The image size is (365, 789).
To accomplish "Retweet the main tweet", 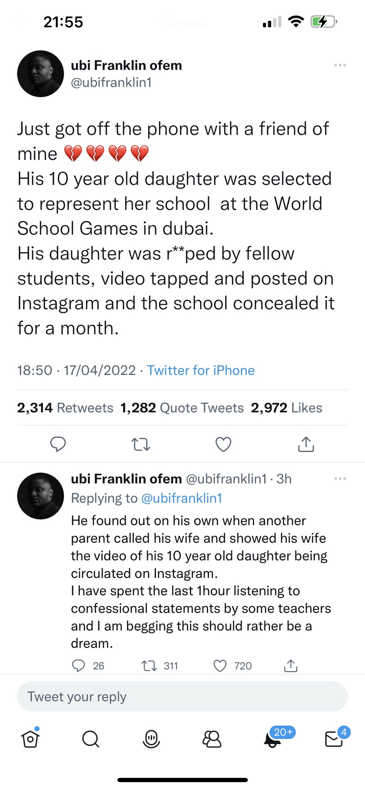I will [141, 444].
